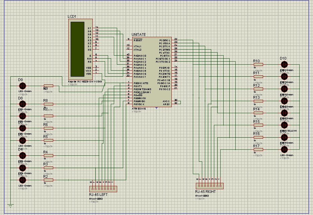Select the LED connected to resistor R6
The image size is (313, 215).
click(22, 128)
